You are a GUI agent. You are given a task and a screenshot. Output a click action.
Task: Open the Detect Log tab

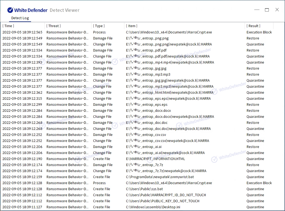[20, 18]
